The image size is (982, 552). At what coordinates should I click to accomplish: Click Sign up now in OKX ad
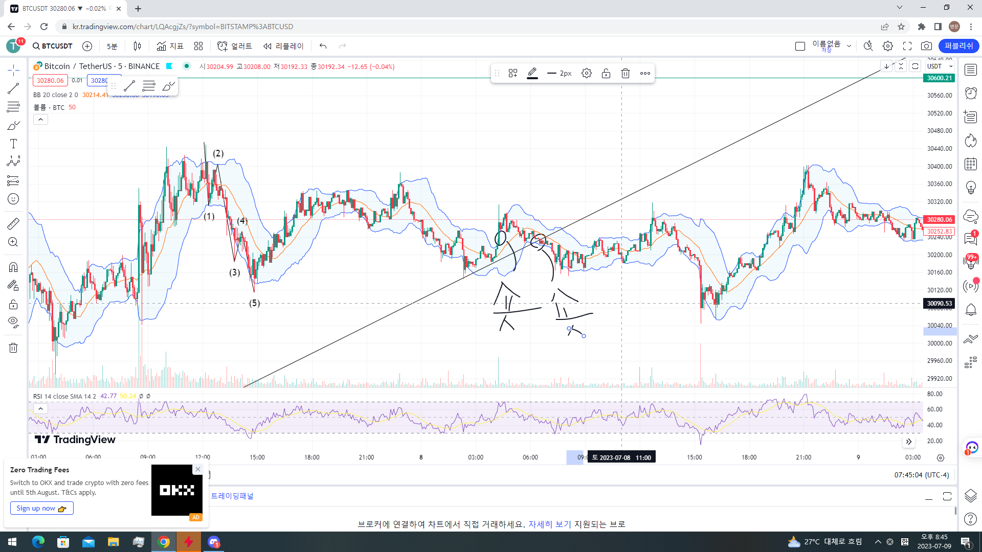pyautogui.click(x=41, y=508)
